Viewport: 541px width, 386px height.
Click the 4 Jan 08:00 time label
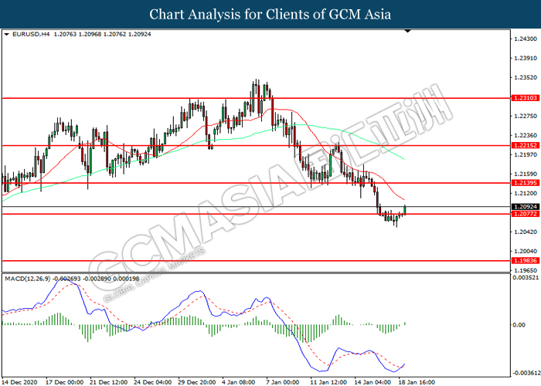(x=238, y=382)
